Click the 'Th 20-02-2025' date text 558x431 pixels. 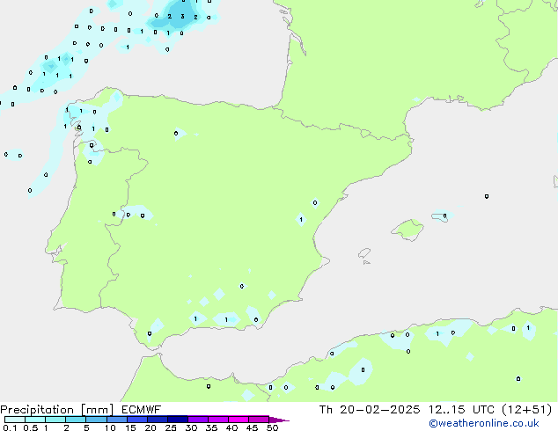[x=370, y=410]
